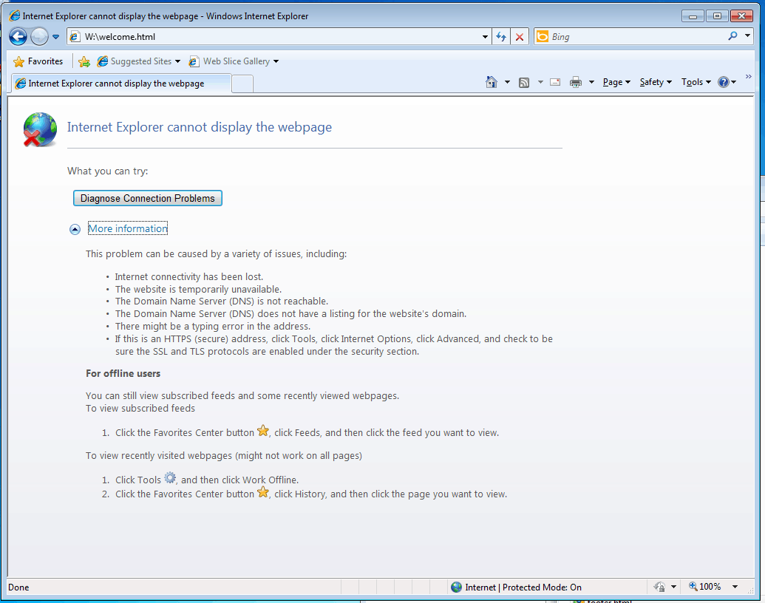The width and height of the screenshot is (765, 603).
Task: Expand the Home button dropdown arrow
Action: click(507, 82)
